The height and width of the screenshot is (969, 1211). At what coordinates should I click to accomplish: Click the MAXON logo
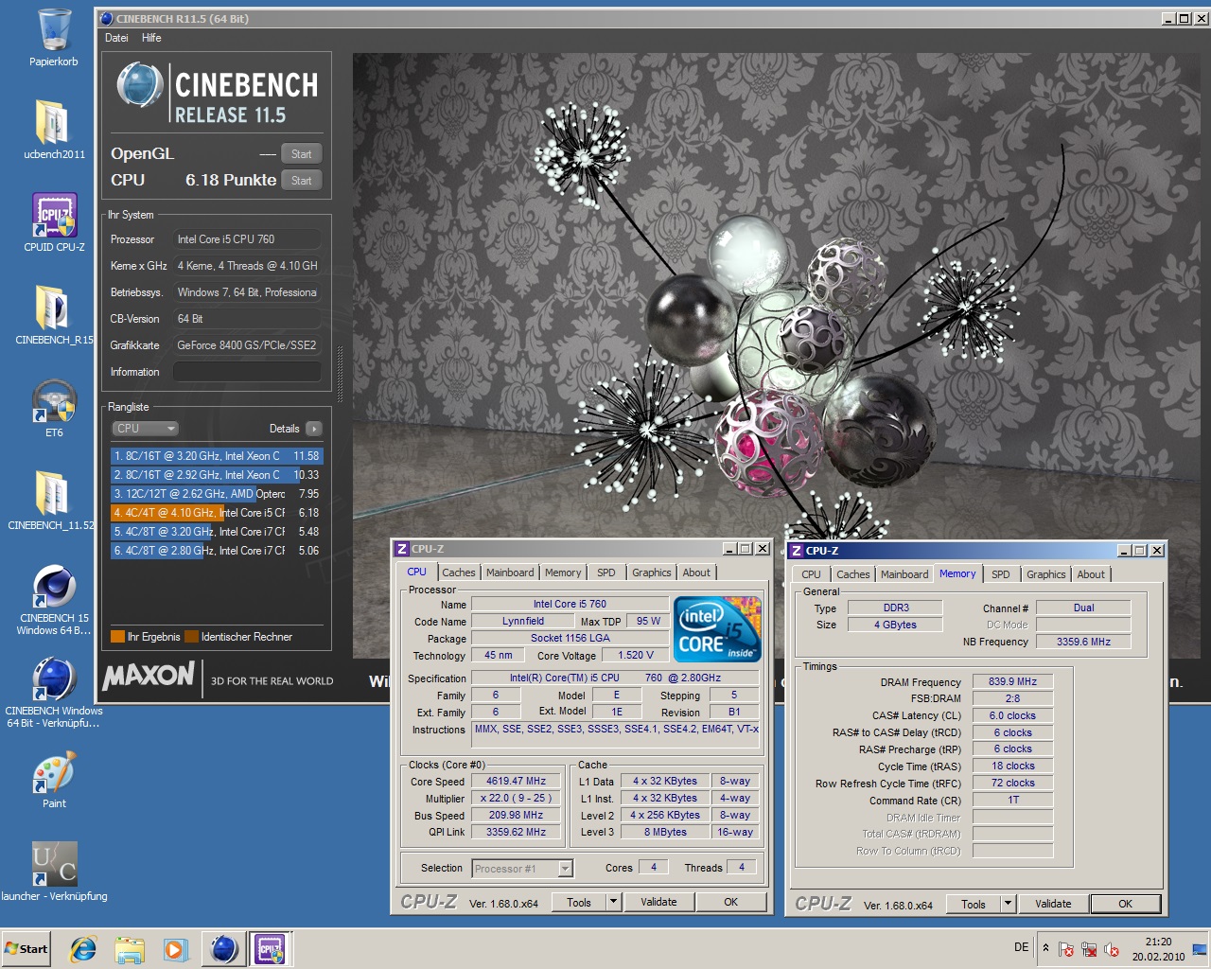149,676
